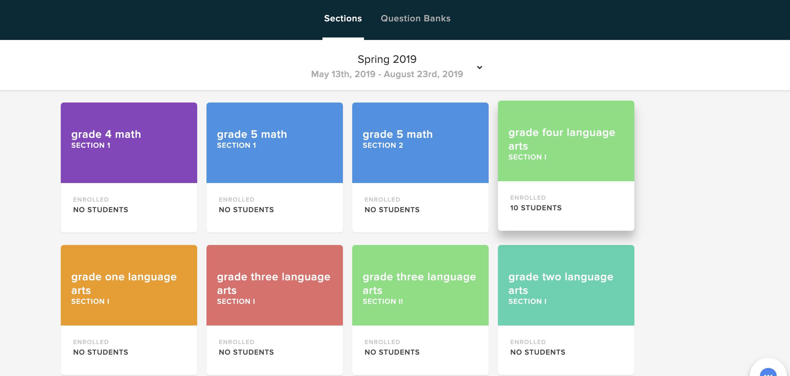
Task: Expand the term selector chevron
Action: (x=479, y=67)
